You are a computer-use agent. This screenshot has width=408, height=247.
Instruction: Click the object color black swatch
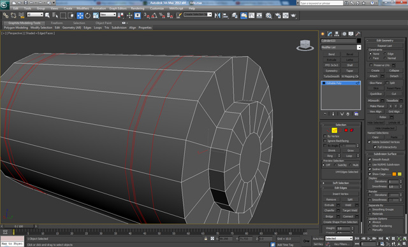point(359,41)
